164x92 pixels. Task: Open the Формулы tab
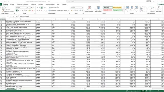click(33, 4)
